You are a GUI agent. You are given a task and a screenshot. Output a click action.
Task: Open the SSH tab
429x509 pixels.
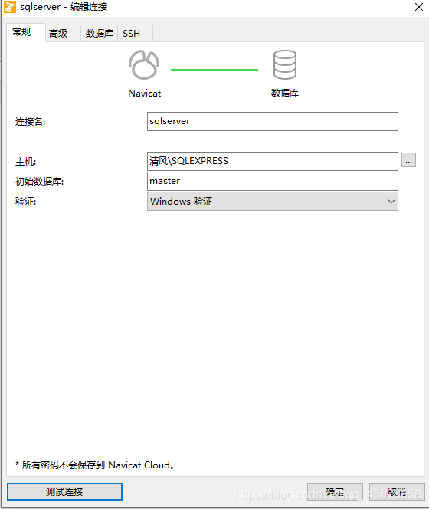point(135,34)
